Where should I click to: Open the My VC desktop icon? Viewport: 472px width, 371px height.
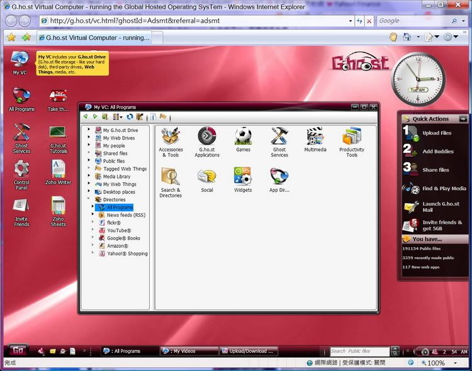click(20, 63)
